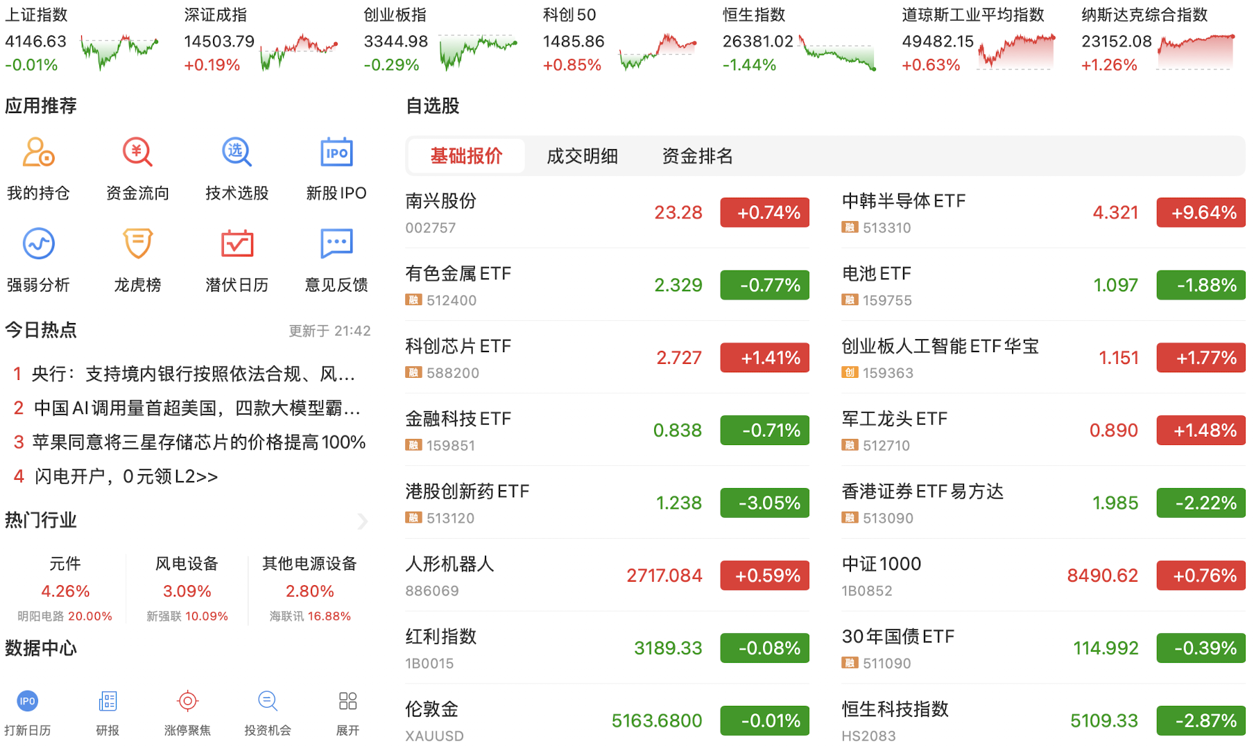Open 打新日历 IPO calendar icon
1254x746 pixels.
(x=28, y=702)
